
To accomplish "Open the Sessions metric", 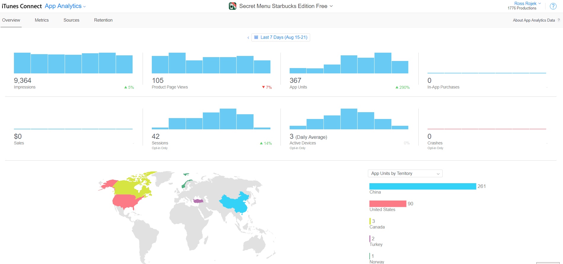I will click(x=160, y=143).
